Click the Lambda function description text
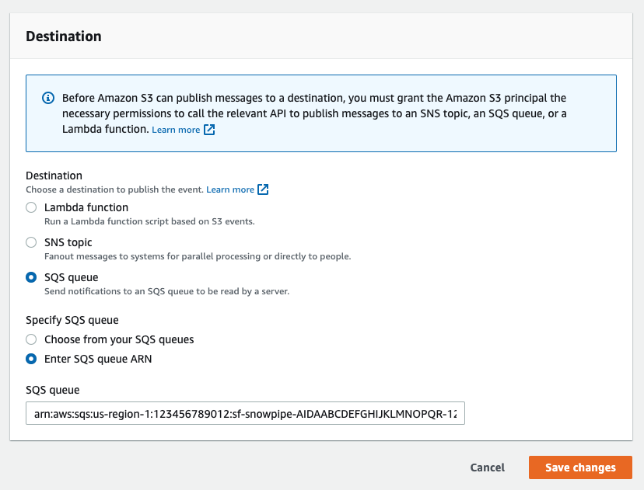Viewport: 644px width, 490px height. point(149,221)
